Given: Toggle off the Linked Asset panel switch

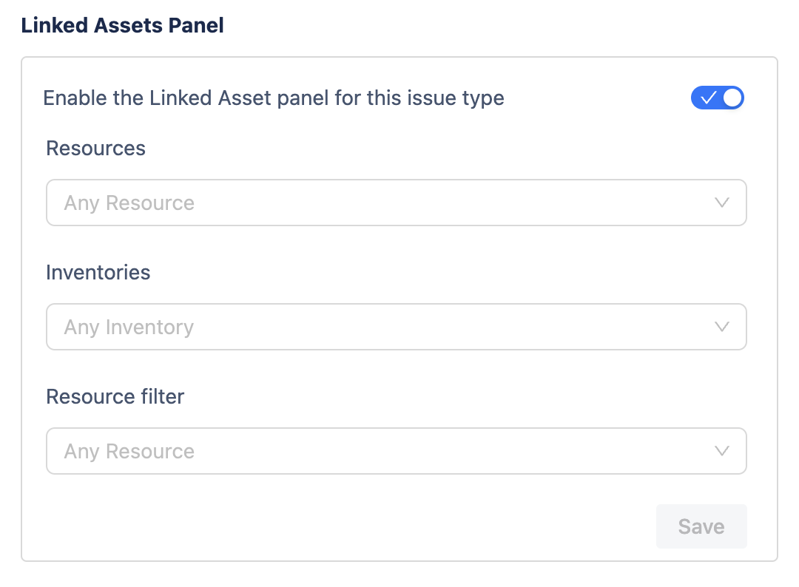Looking at the screenshot, I should click(717, 98).
